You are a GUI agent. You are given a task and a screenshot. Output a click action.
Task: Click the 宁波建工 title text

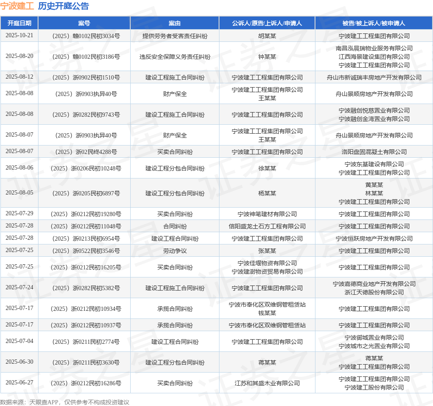(x=17, y=6)
